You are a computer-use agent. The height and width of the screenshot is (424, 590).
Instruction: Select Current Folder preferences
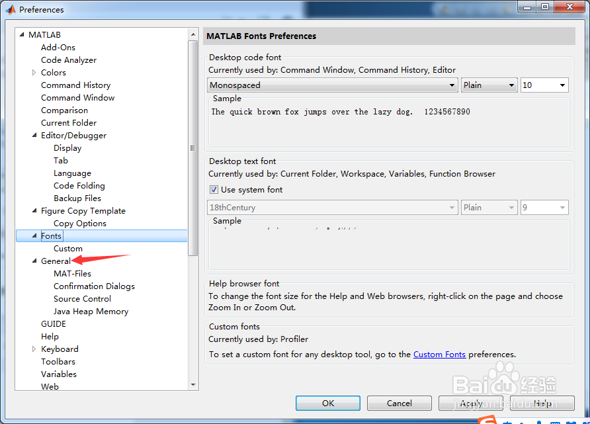[69, 122]
